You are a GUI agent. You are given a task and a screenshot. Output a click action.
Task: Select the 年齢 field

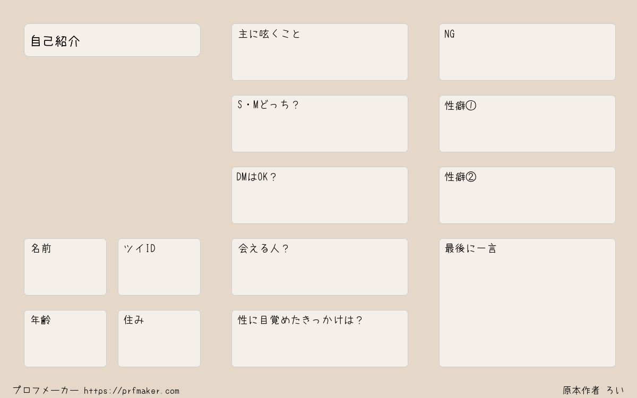(x=65, y=339)
